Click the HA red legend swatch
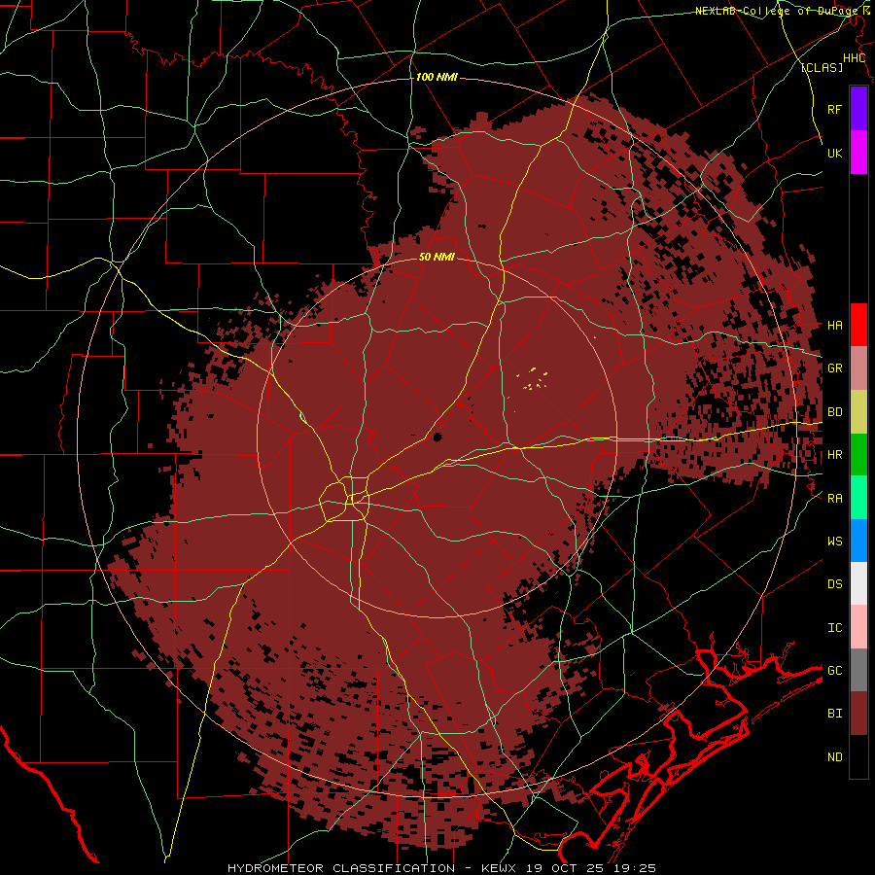 coord(858,325)
